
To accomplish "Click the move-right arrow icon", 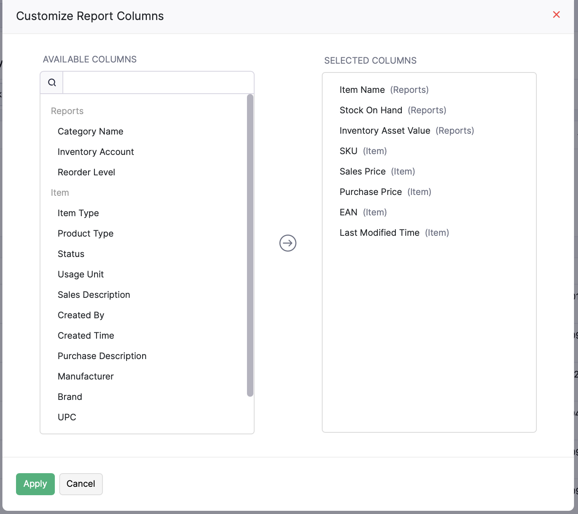I will pyautogui.click(x=287, y=243).
